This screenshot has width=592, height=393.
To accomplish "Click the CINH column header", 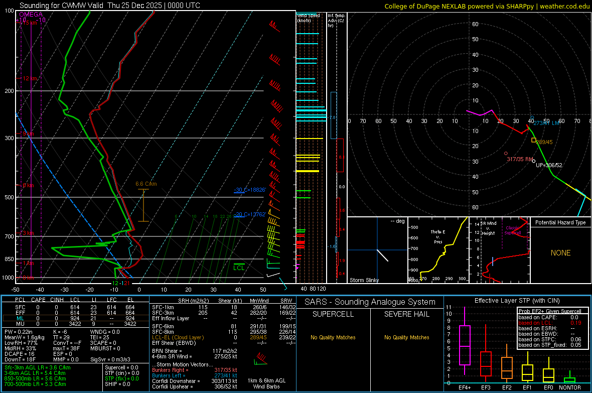I will pyautogui.click(x=57, y=300).
